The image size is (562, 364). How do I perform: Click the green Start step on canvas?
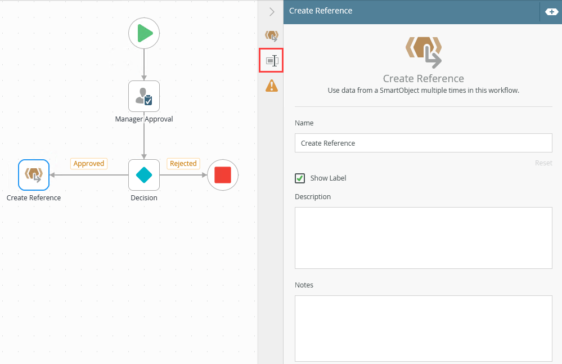143,33
